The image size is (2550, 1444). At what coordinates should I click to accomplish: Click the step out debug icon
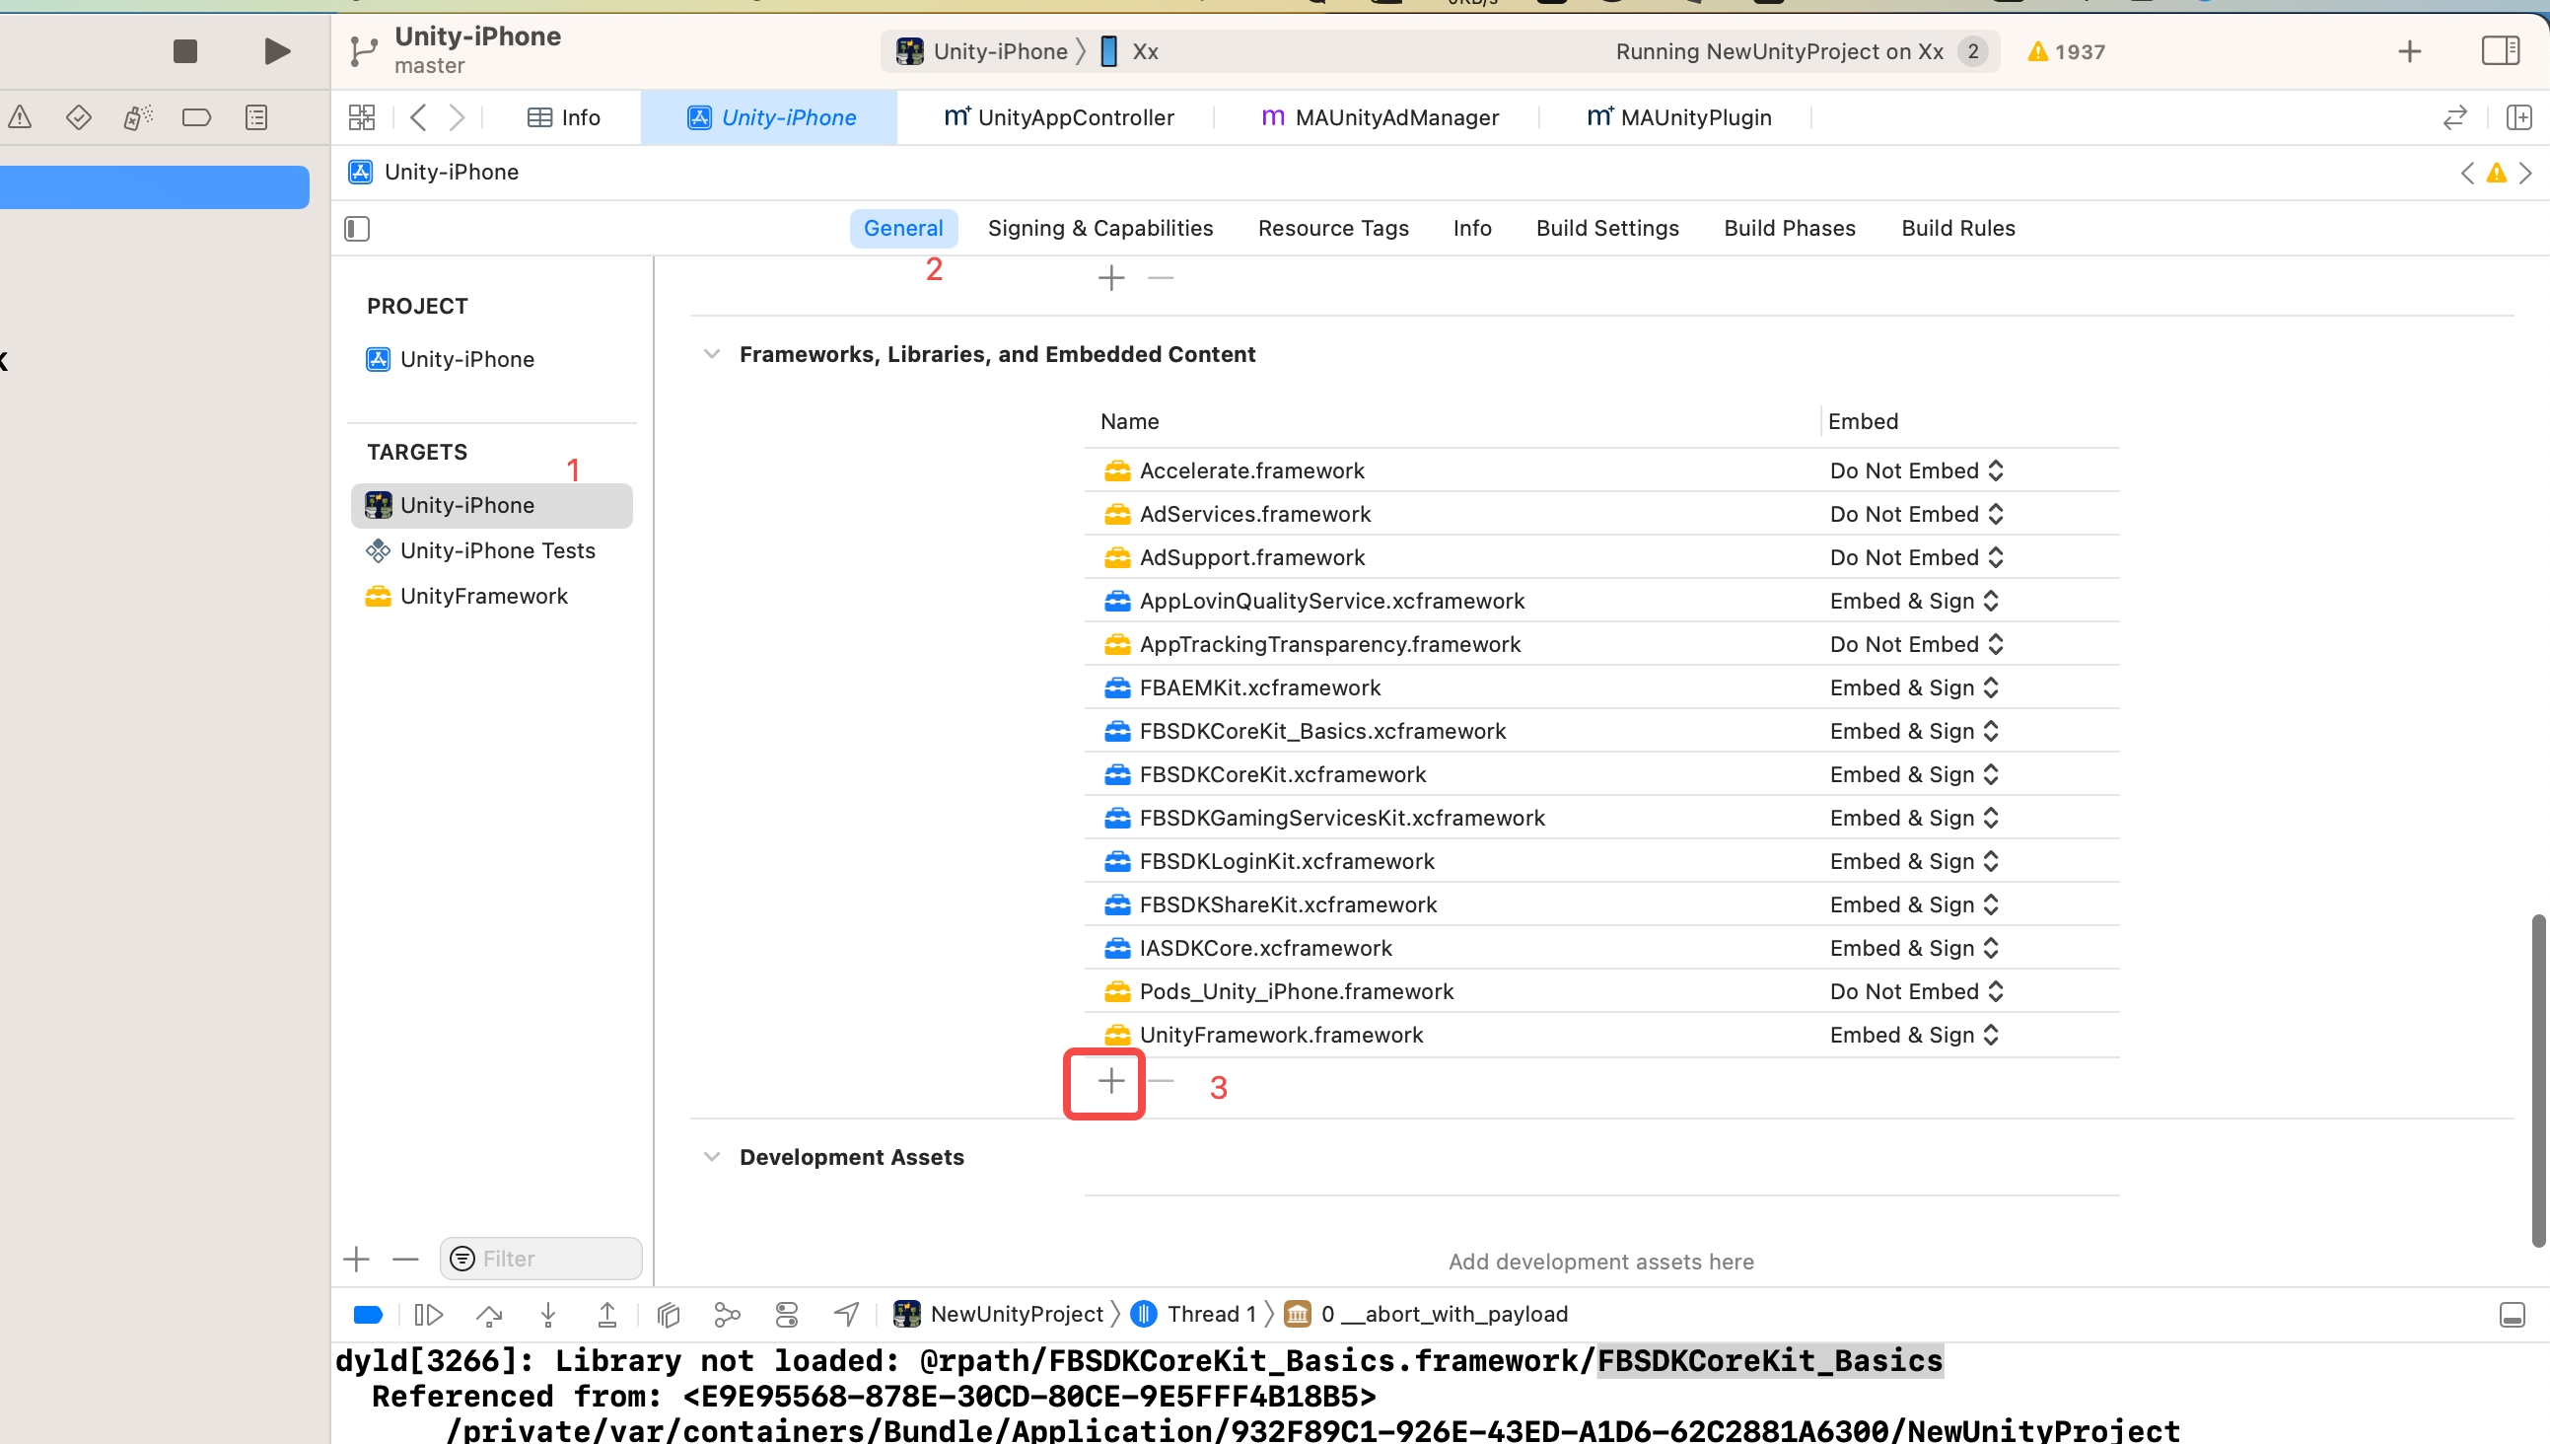click(x=606, y=1315)
